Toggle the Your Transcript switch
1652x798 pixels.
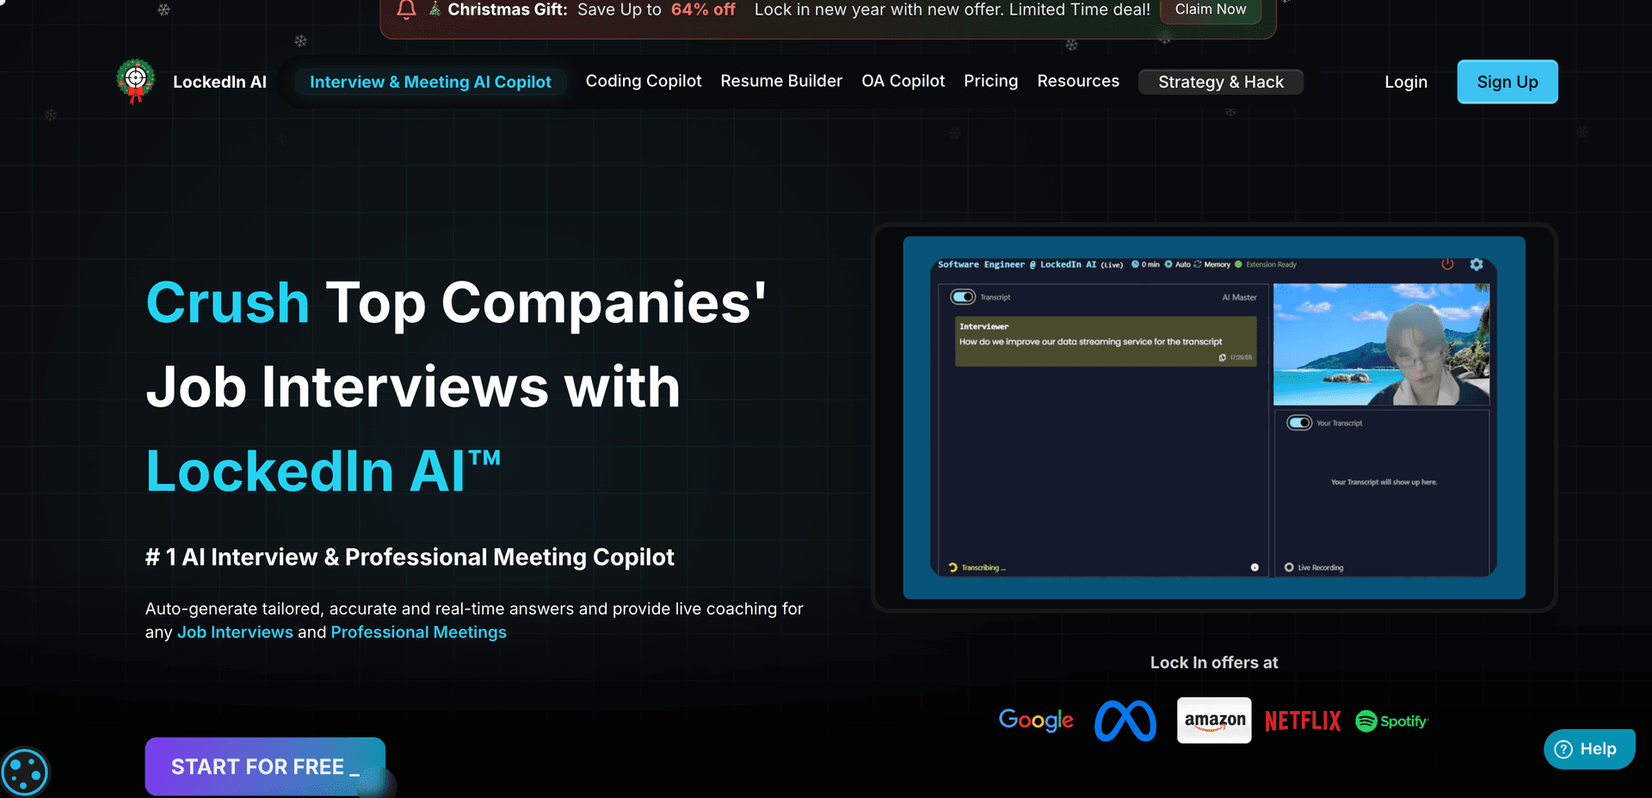[1299, 423]
